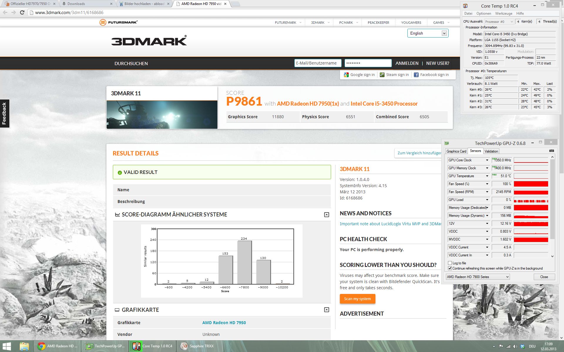Uncheck Continue refreshing in background checkbox
The image size is (564, 352).
450,268
